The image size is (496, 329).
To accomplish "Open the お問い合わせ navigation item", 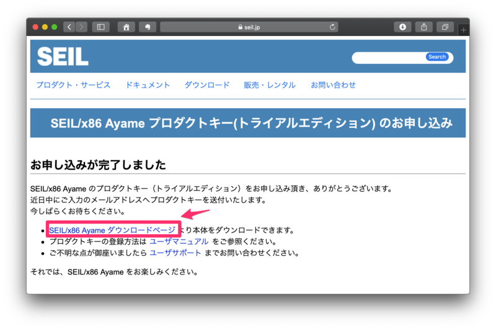I will [x=333, y=85].
